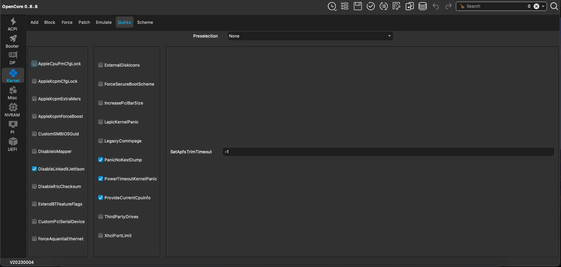This screenshot has width=561, height=267.
Task: Open the DP section
Action: tap(13, 58)
